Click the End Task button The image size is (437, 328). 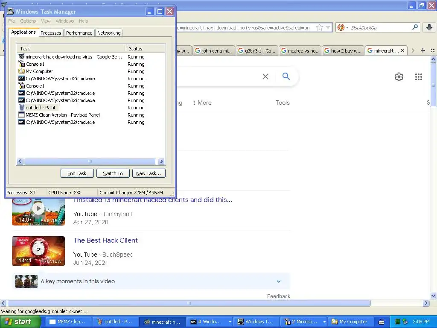tap(77, 173)
